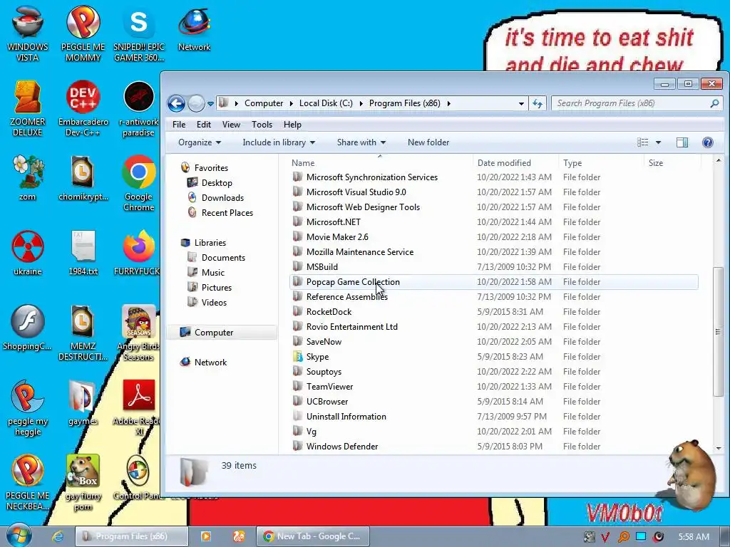The height and width of the screenshot is (547, 730).
Task: Open the View menu
Action: tap(231, 124)
